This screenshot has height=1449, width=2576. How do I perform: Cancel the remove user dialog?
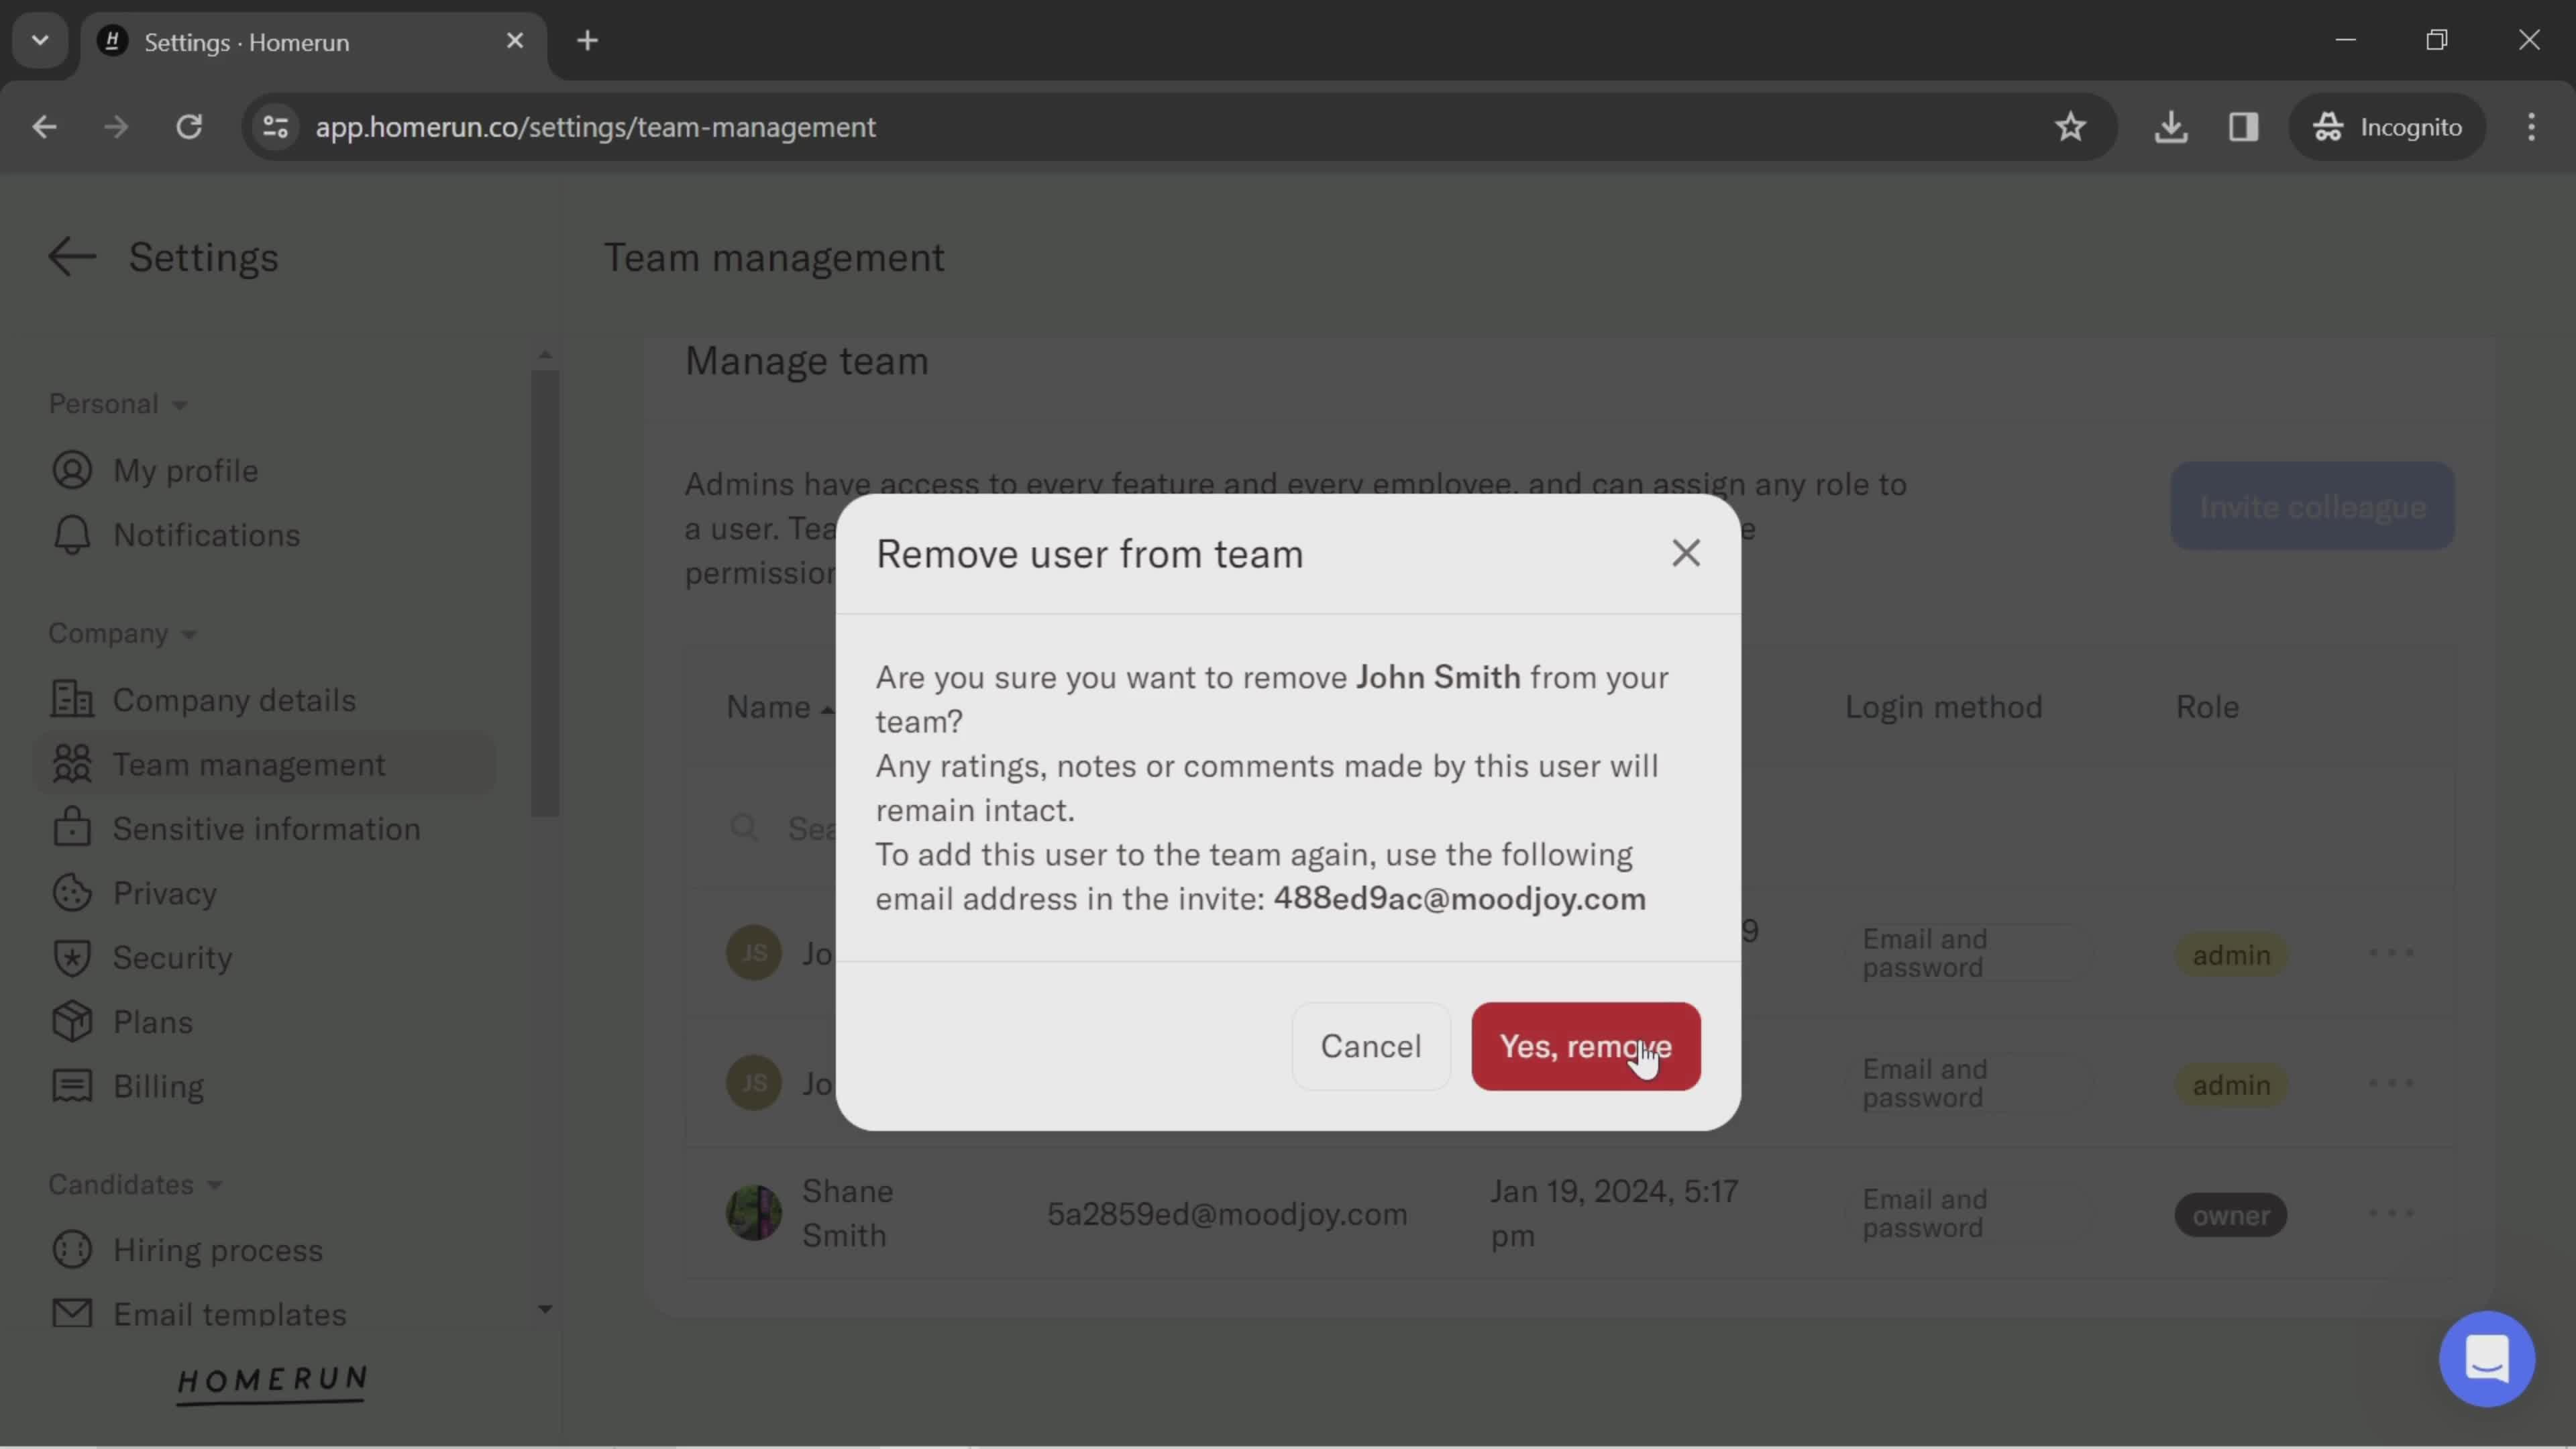click(x=1370, y=1046)
